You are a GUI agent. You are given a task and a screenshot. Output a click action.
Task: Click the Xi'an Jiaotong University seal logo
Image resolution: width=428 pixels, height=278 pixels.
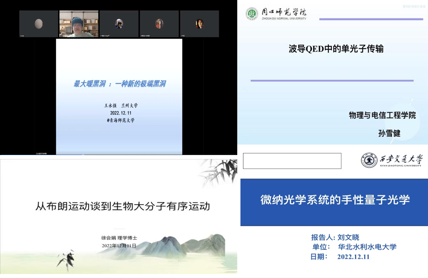tap(369, 160)
